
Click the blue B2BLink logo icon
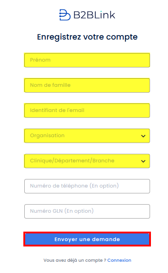coord(65,15)
